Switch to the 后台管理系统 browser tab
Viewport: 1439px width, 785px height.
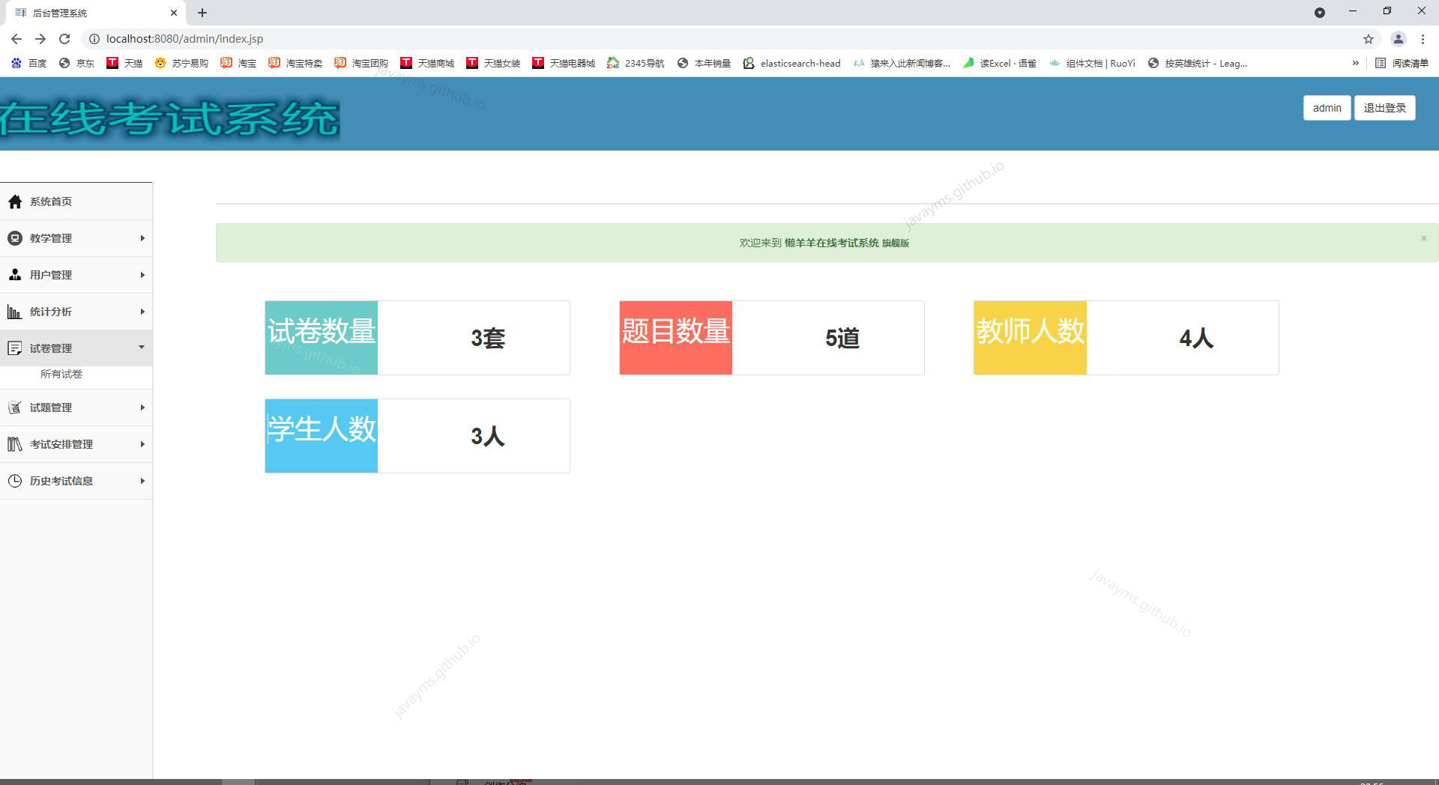click(90, 12)
